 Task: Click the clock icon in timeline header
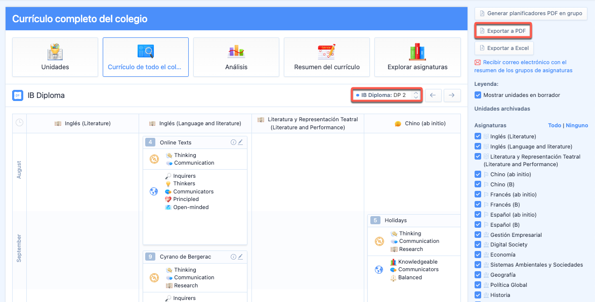tap(19, 123)
